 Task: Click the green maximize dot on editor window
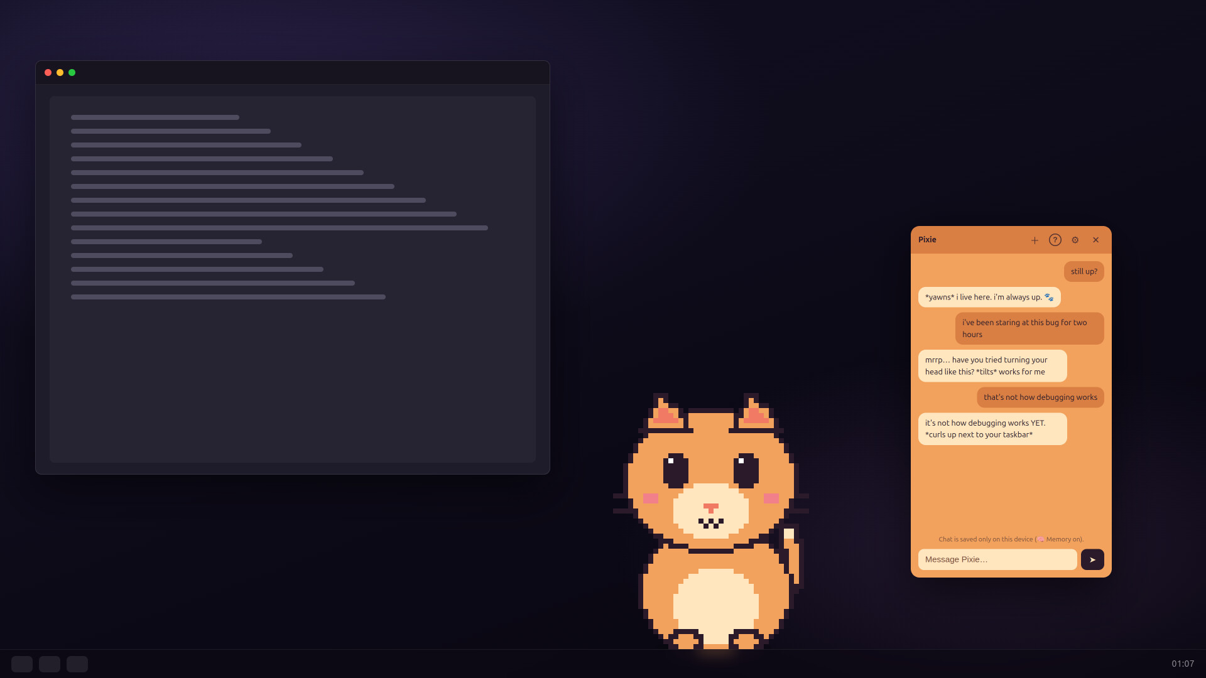(72, 73)
